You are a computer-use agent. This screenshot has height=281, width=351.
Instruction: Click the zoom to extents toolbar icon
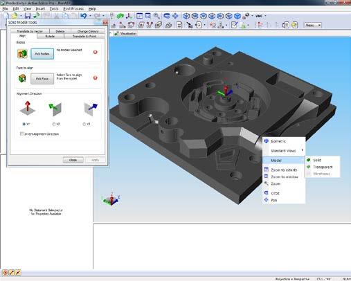139,16
